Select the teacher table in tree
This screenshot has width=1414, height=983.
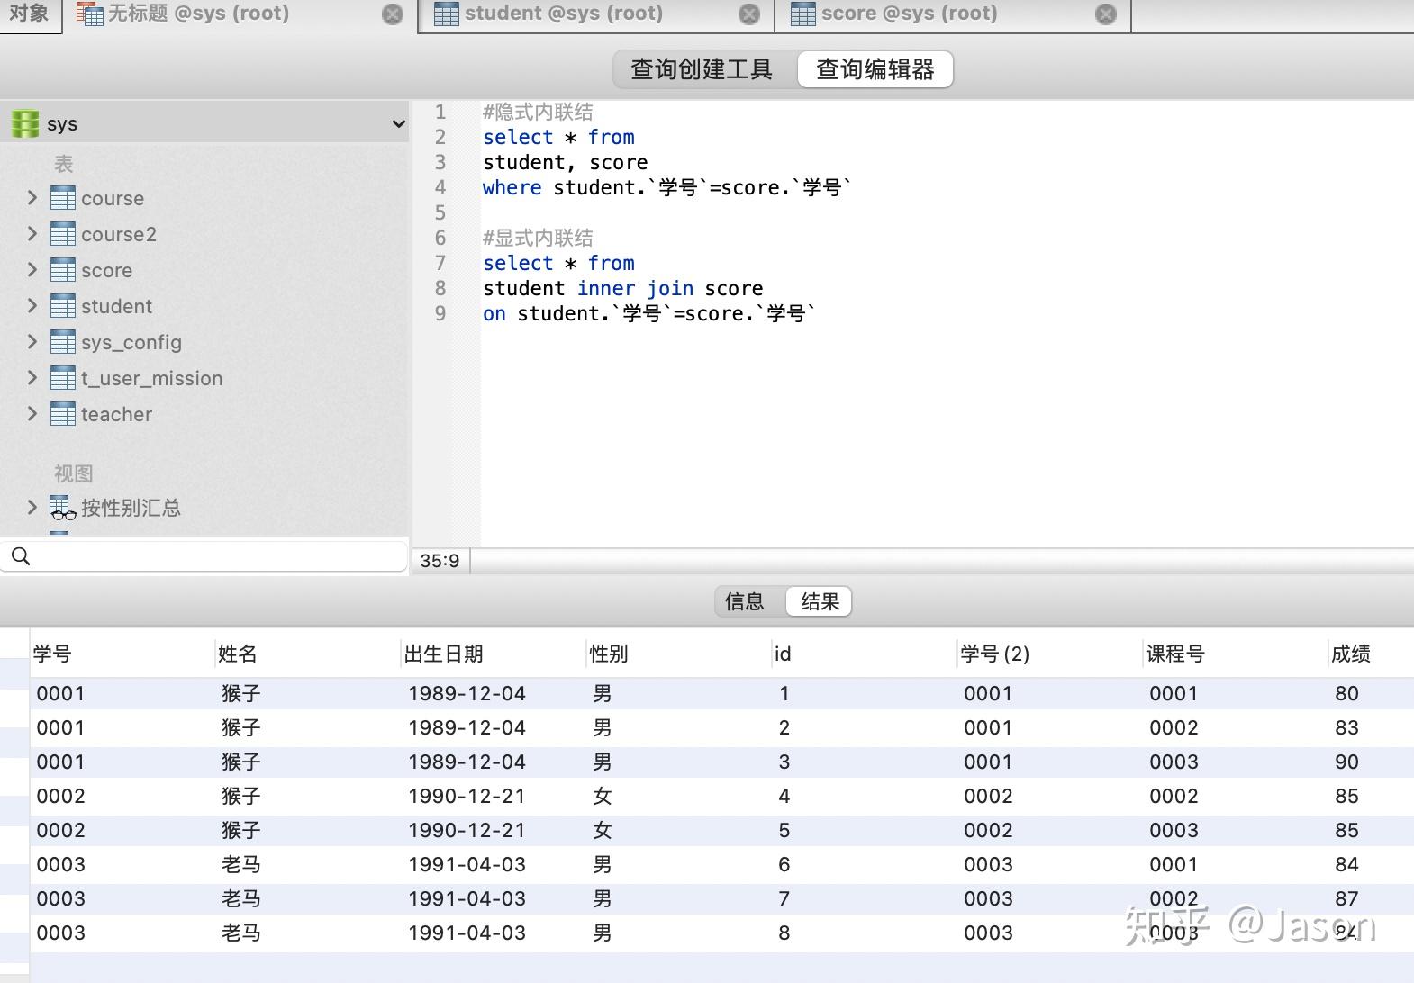tap(116, 414)
